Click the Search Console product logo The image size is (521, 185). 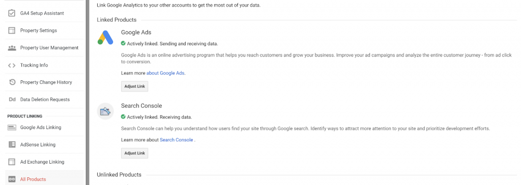[105, 111]
